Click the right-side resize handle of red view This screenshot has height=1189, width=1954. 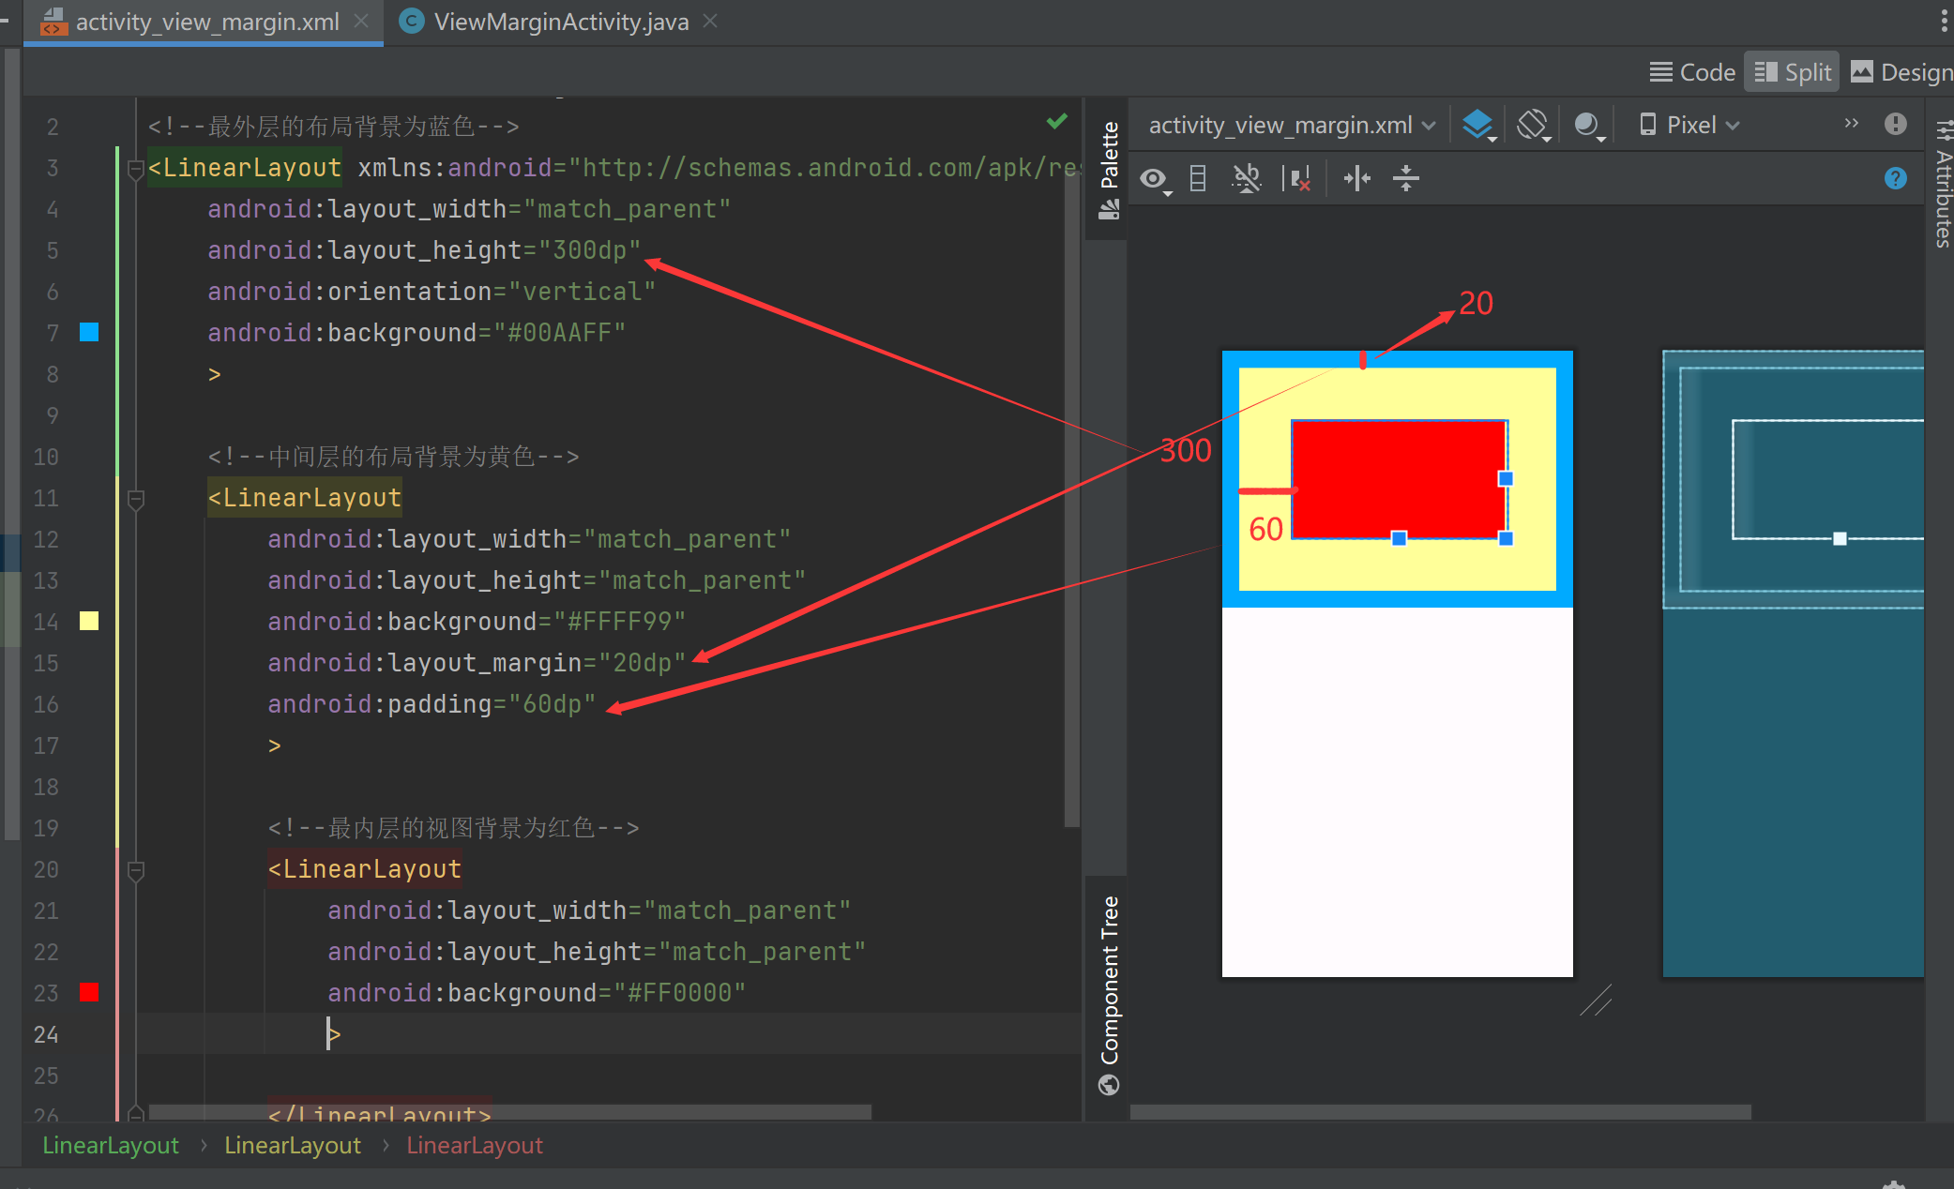1506,479
